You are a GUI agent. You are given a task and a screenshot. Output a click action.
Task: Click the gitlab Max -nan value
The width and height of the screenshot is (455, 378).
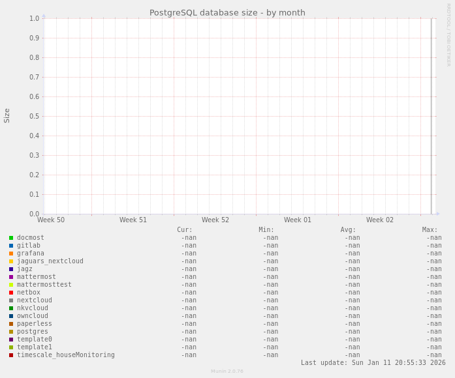(x=434, y=245)
